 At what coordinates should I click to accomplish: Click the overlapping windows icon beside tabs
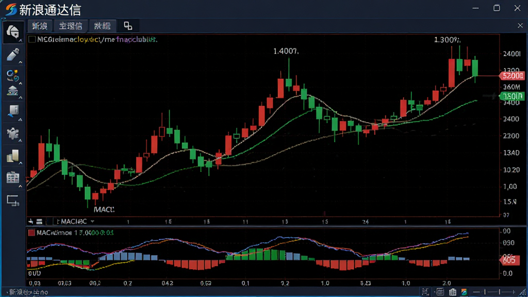point(128,26)
